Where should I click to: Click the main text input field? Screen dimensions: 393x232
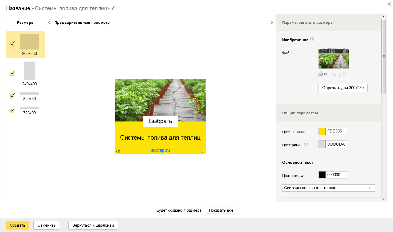tap(328, 188)
